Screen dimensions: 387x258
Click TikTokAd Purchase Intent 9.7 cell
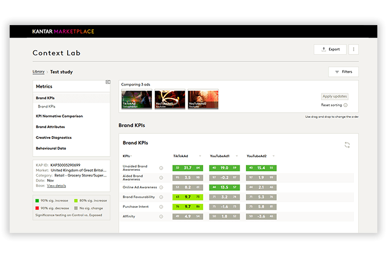coord(188,207)
